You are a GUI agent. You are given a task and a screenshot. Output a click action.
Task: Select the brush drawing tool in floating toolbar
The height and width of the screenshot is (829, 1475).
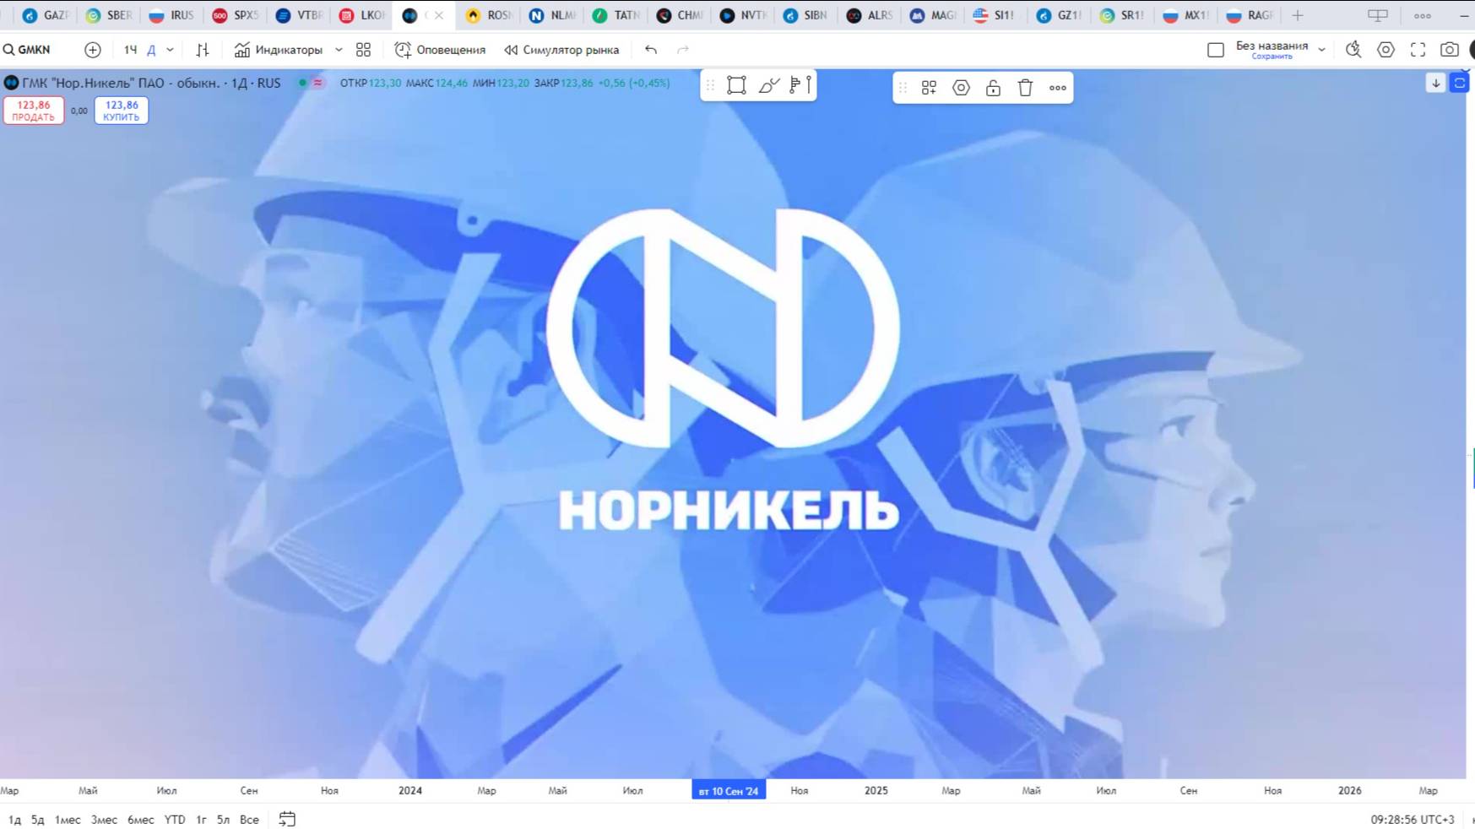[768, 85]
